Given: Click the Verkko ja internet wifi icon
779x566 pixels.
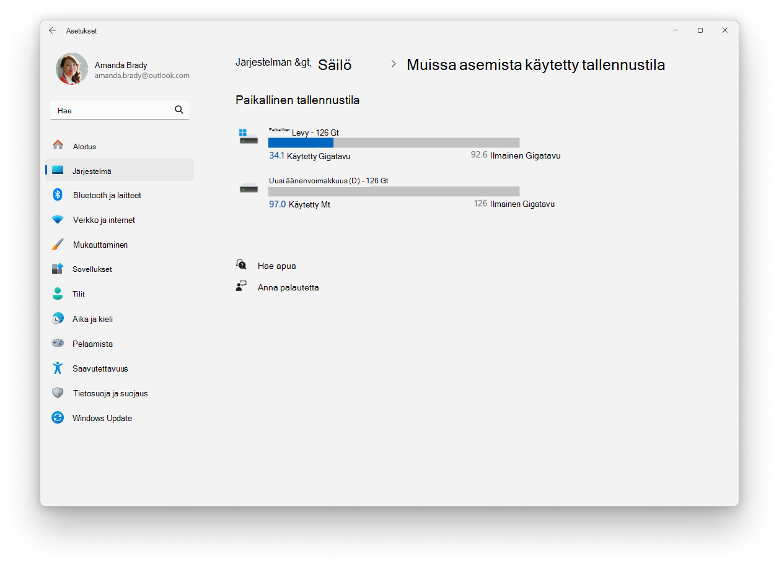Looking at the screenshot, I should click(x=58, y=220).
